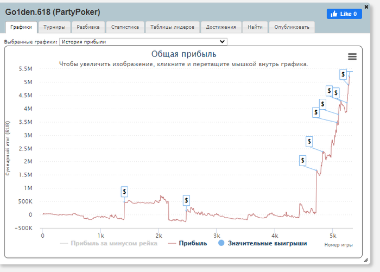Click the dollar win marker near game 1.4k
This screenshot has width=380, height=272.
pos(124,192)
